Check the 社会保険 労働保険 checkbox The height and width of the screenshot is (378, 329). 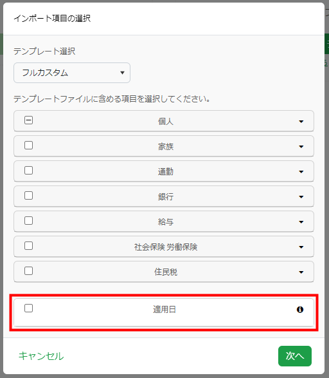(29, 245)
